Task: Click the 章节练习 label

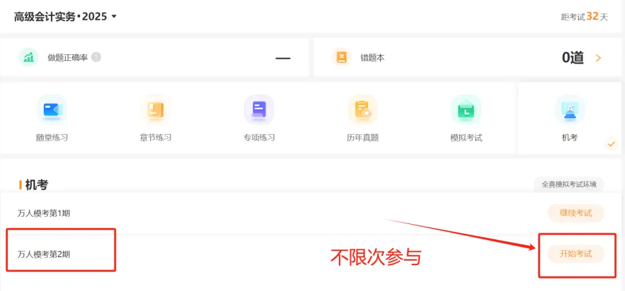Action: 156,138
